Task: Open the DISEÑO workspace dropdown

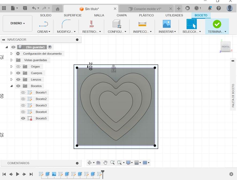Action: click(18, 24)
